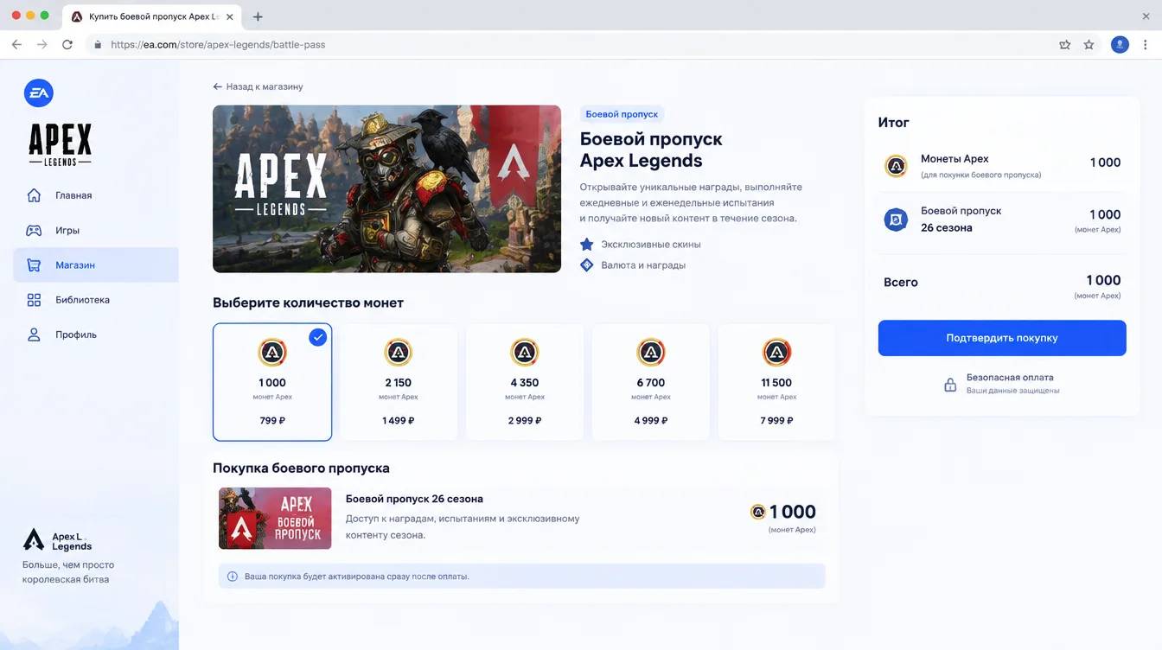Click Монеты Apex coin icon in summary
1162x650 pixels.
[x=896, y=166]
